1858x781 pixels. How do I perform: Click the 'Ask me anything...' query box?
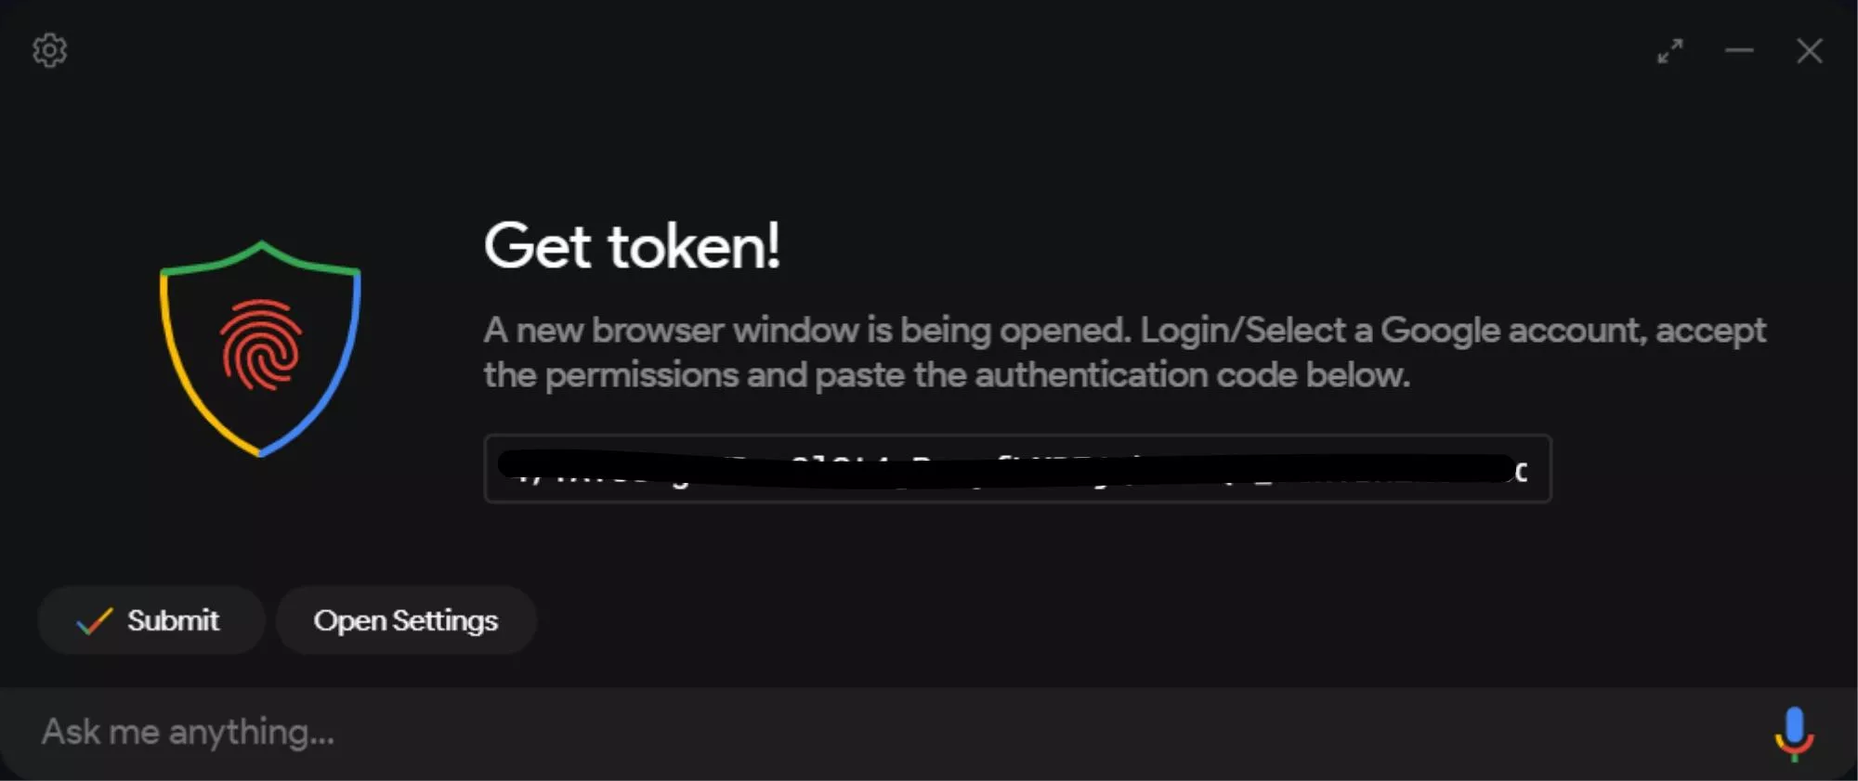click(x=892, y=733)
